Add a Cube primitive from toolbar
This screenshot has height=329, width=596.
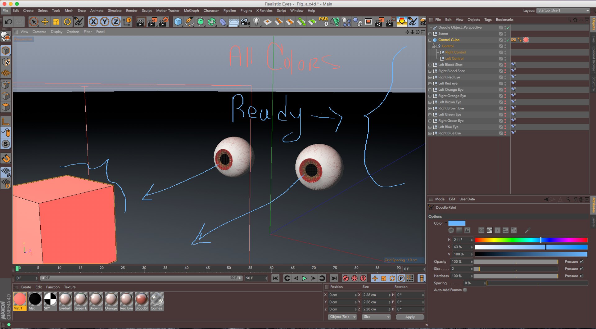coord(178,22)
